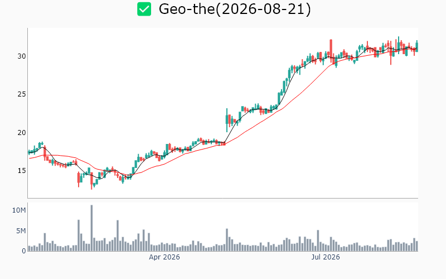This screenshot has width=446, height=279.
Task: Select the gap-up green candle near 22
Action: [x=227, y=120]
